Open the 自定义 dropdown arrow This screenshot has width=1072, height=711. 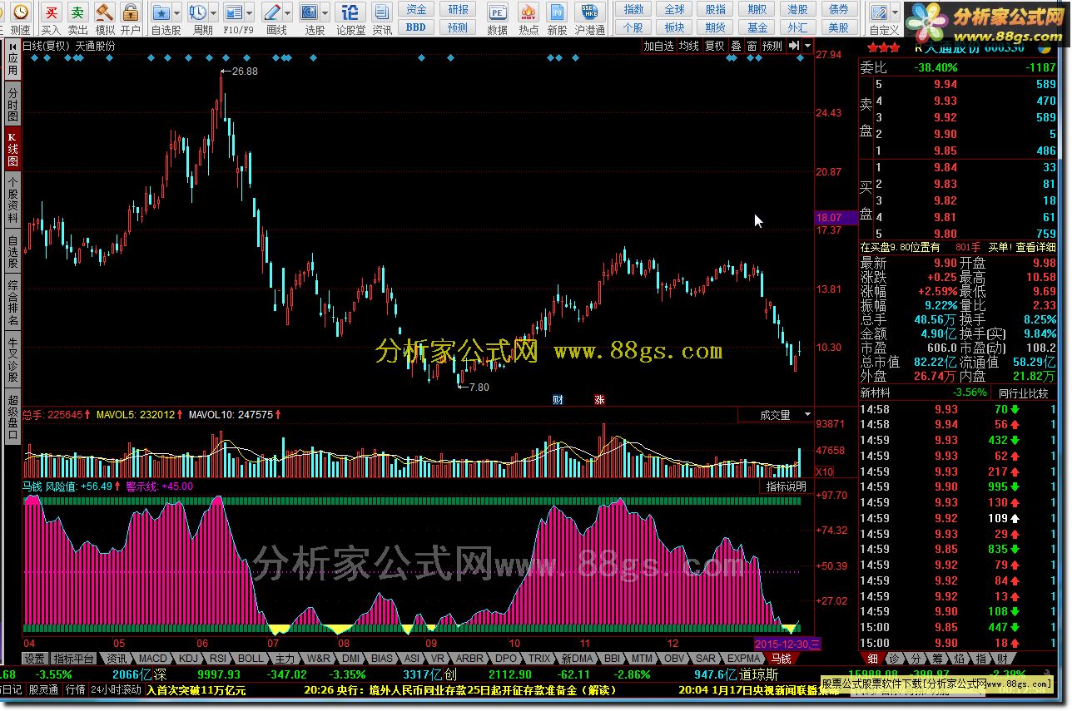895,12
